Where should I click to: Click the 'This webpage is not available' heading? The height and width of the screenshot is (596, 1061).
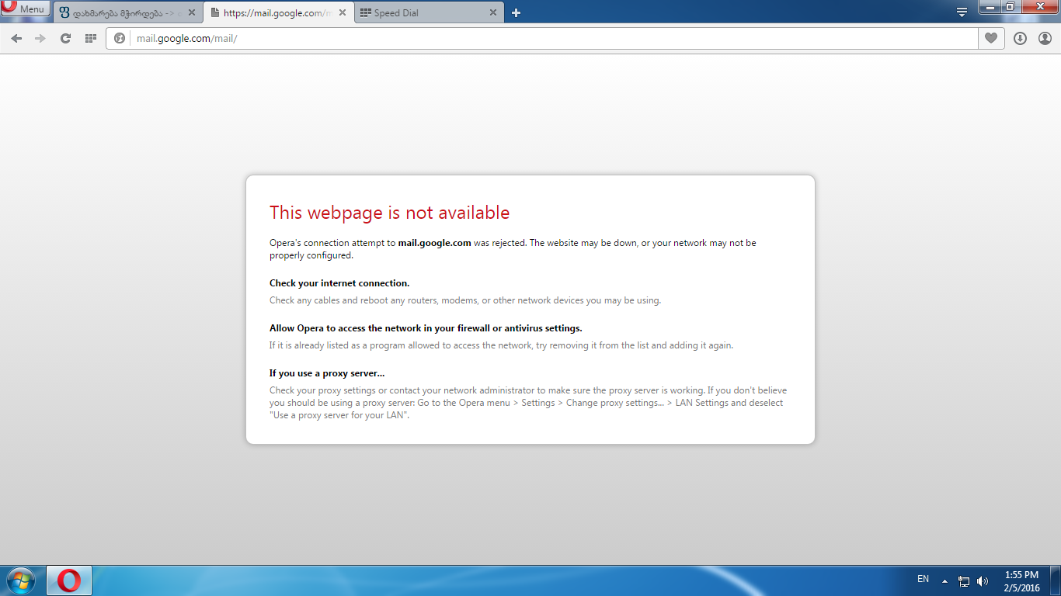click(x=389, y=213)
